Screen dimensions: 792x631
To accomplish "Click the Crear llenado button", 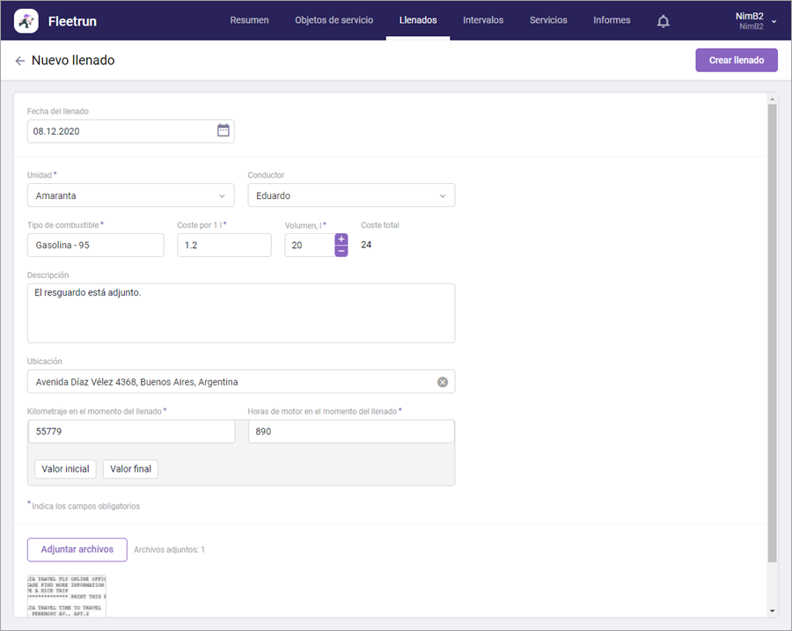I will coord(737,60).
